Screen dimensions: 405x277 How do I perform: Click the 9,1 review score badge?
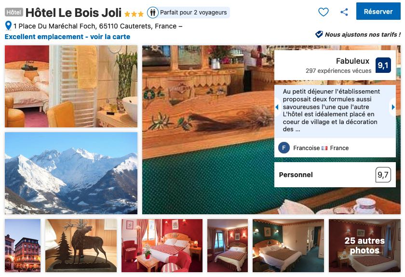tap(383, 65)
